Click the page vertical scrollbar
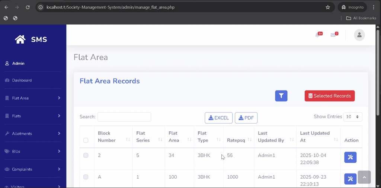The width and height of the screenshot is (381, 188). [x=378, y=73]
